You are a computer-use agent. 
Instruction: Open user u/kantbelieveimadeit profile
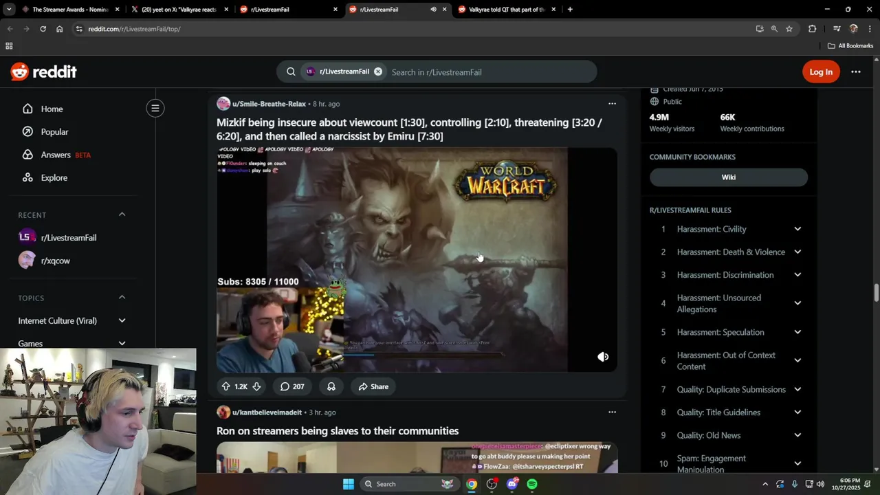pos(267,412)
